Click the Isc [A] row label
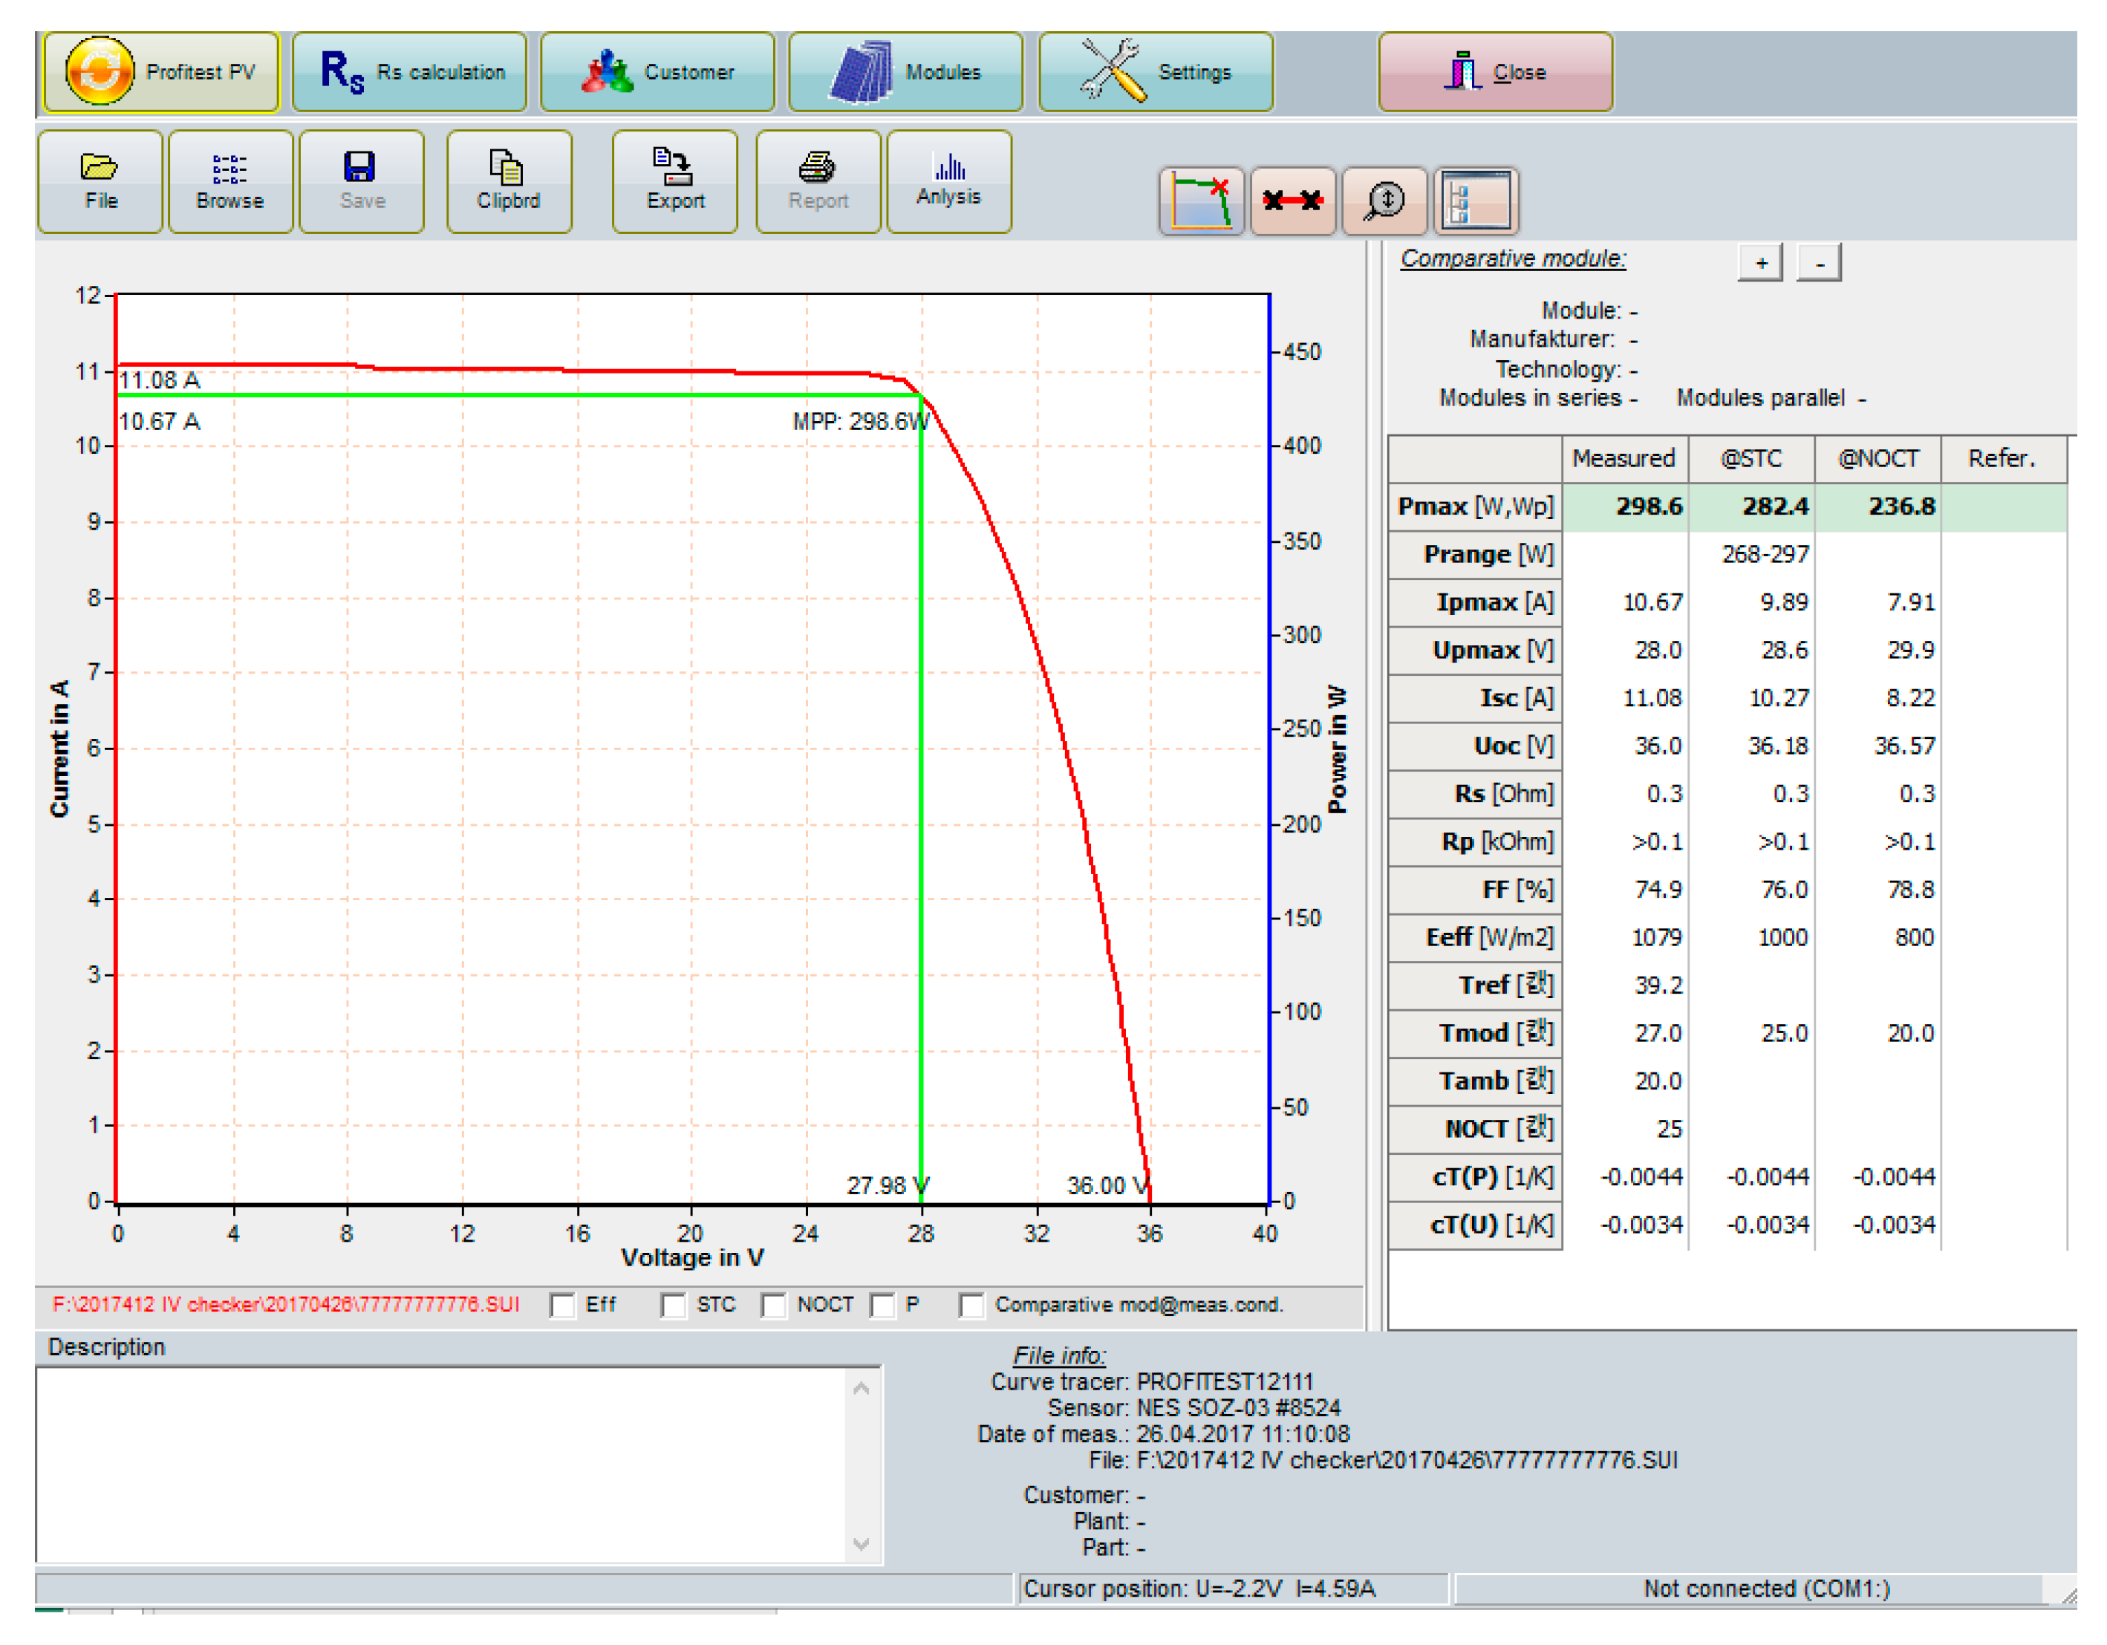 (1475, 699)
